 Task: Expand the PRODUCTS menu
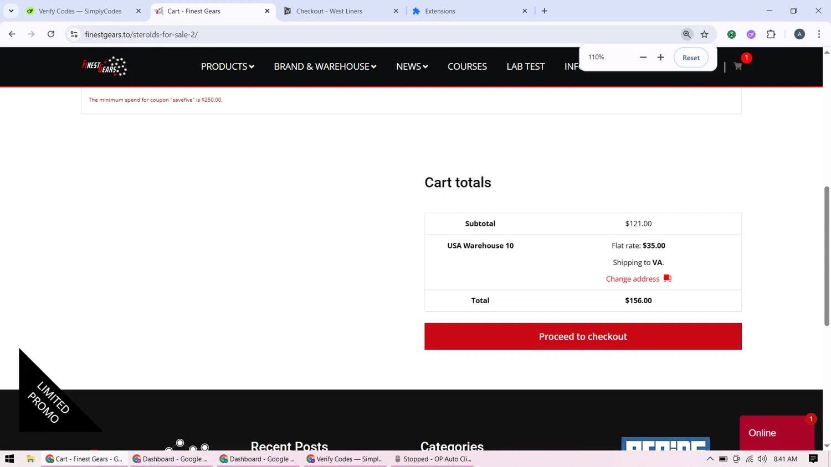pos(227,66)
